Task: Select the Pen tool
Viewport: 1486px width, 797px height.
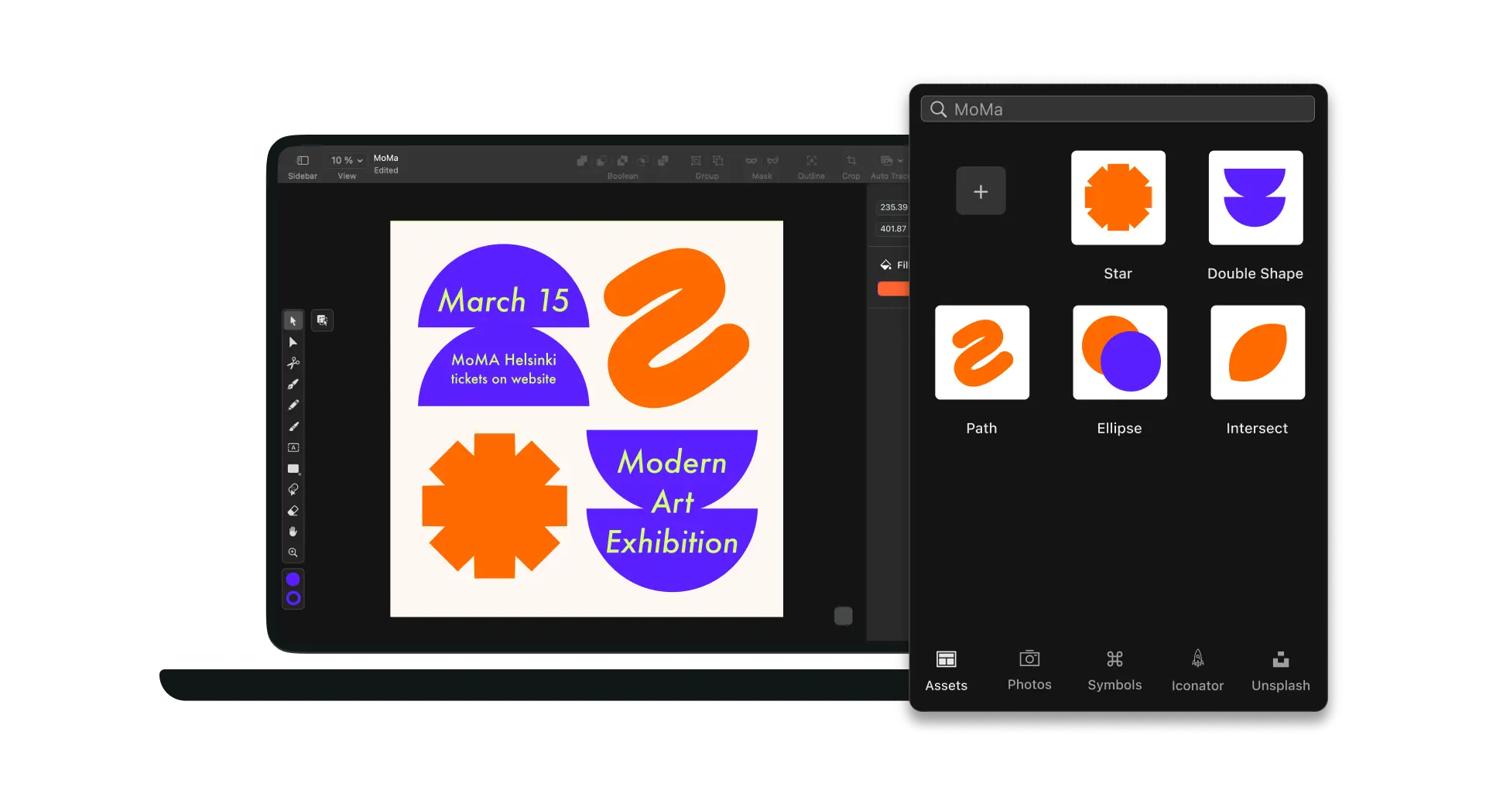Action: point(293,385)
